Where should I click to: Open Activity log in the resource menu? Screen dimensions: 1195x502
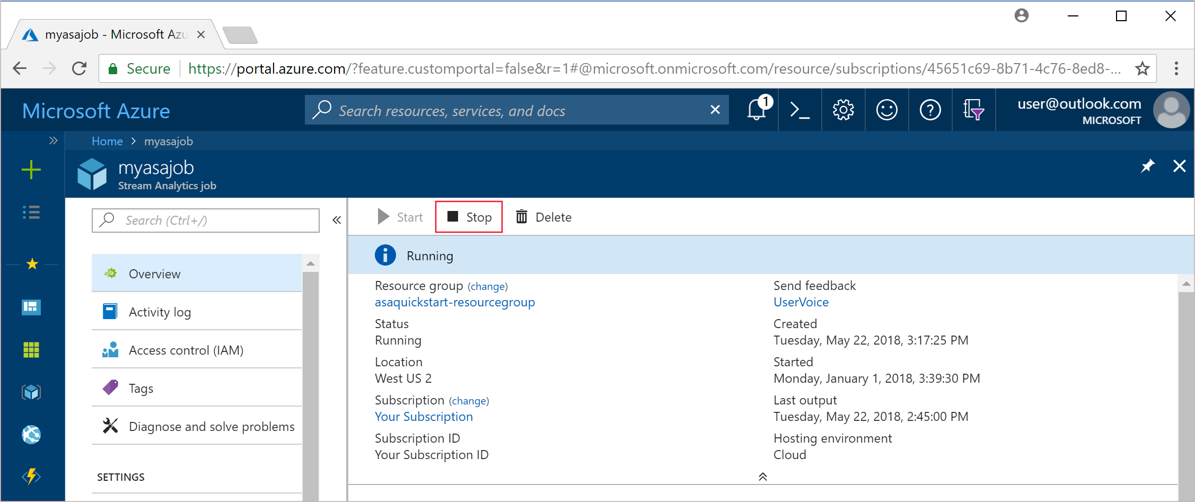point(197,312)
